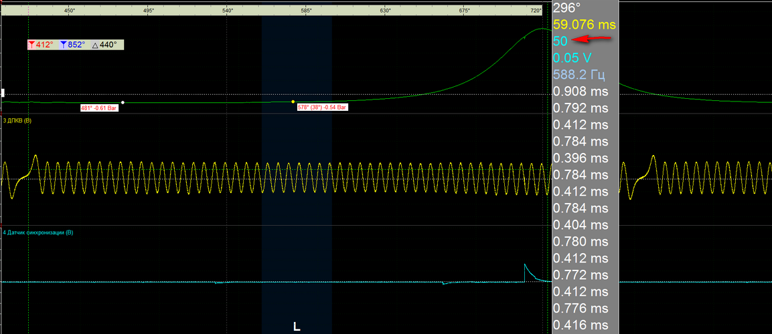Select channel label '3 ДПКВ (В)'
The height and width of the screenshot is (334, 772).
coord(17,120)
